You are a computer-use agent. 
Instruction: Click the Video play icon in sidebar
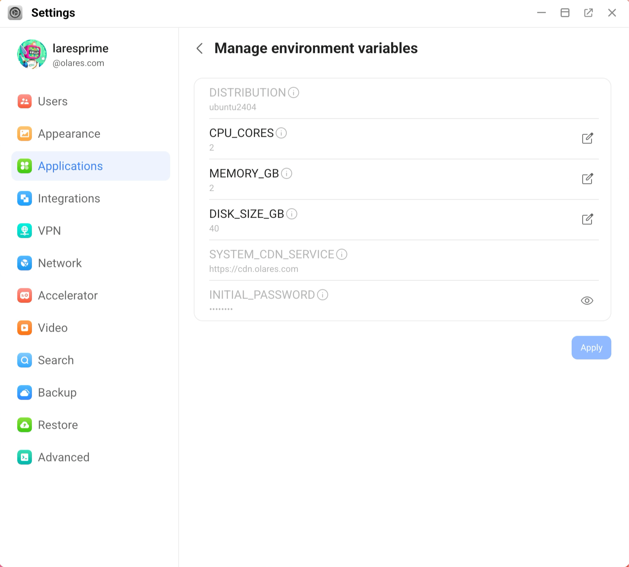(x=25, y=328)
